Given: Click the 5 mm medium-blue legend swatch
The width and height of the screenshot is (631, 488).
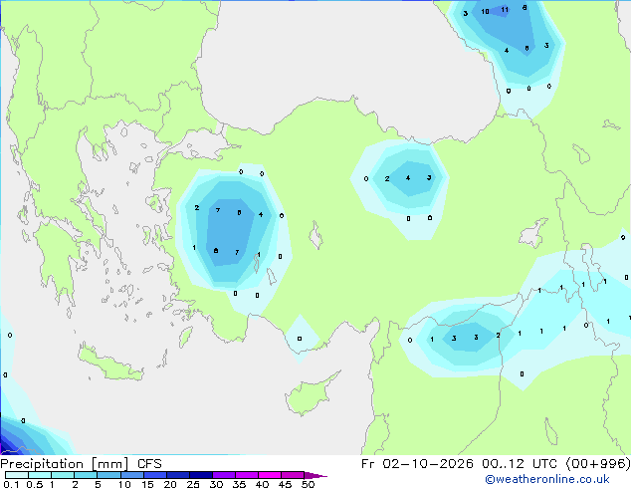Looking at the screenshot, I should (108, 475).
